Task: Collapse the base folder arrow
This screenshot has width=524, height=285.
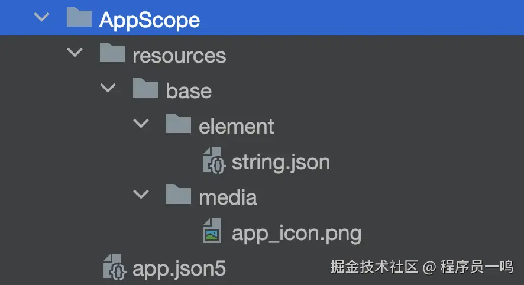Action: 108,89
